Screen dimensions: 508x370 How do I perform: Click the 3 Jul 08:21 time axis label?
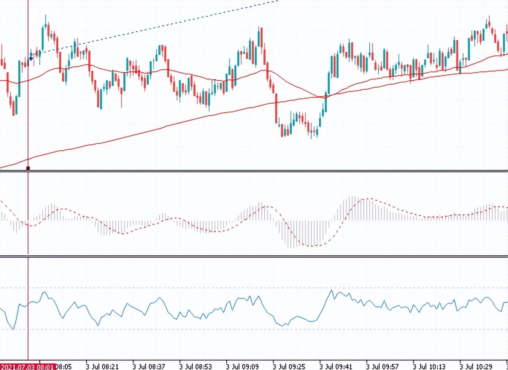(x=103, y=366)
